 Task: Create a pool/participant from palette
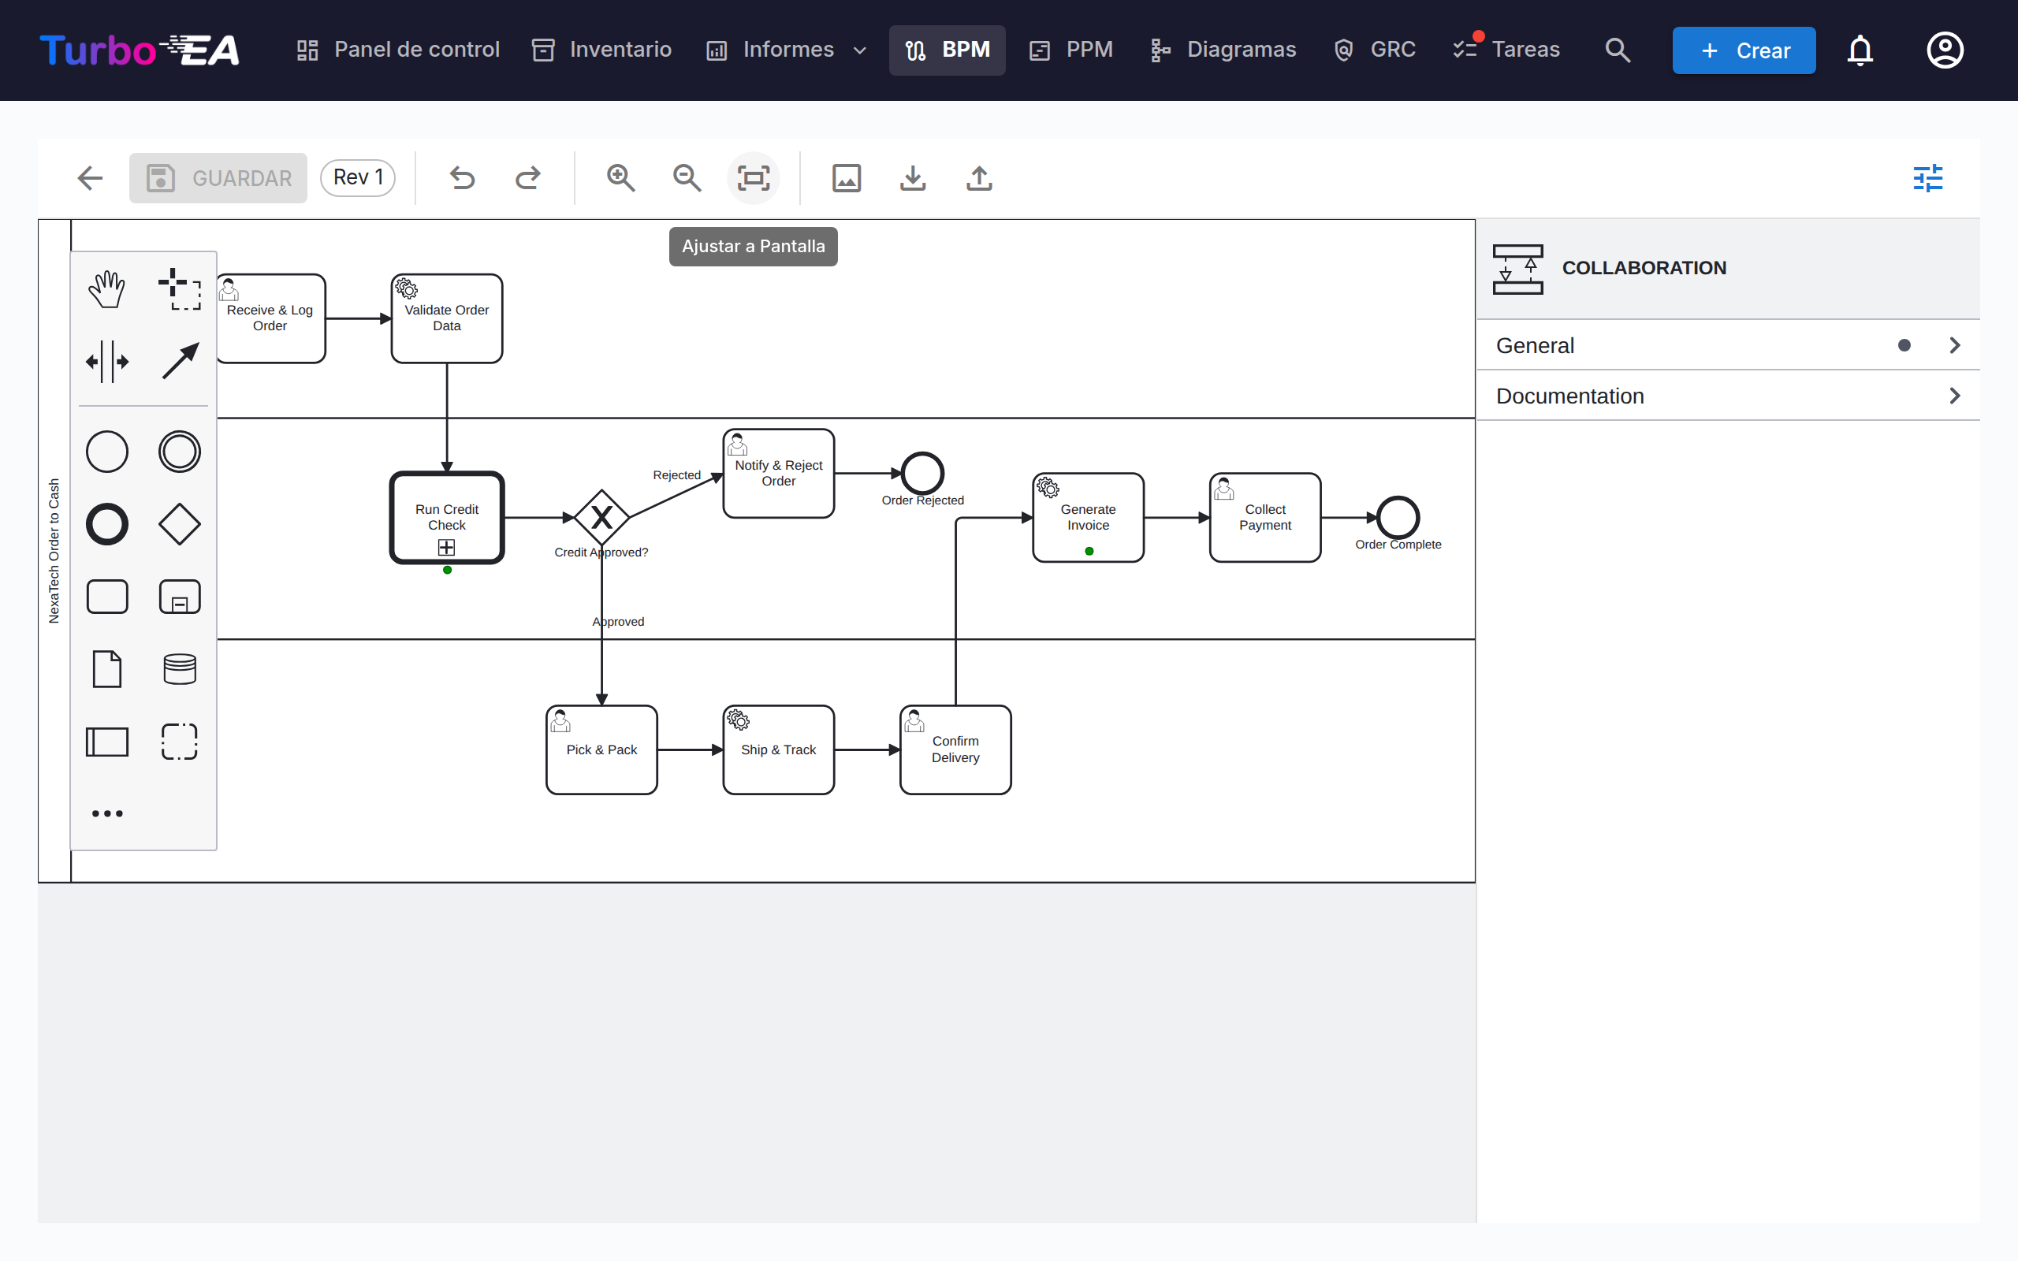(106, 742)
